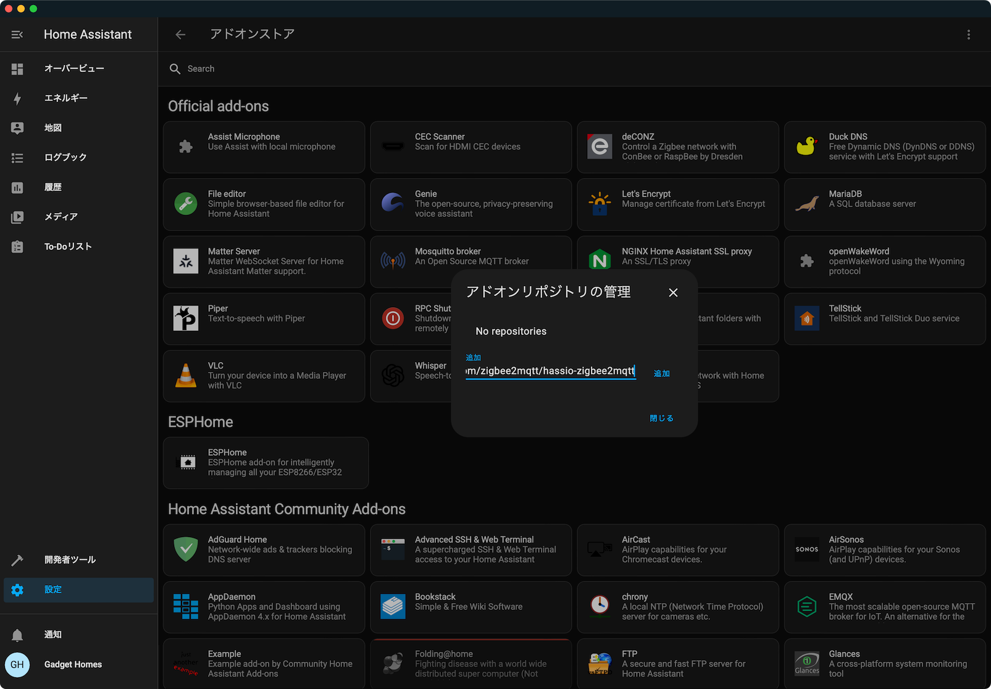This screenshot has width=991, height=689.
Task: Click the Advanced SSH & Web Terminal icon
Action: pos(393,549)
